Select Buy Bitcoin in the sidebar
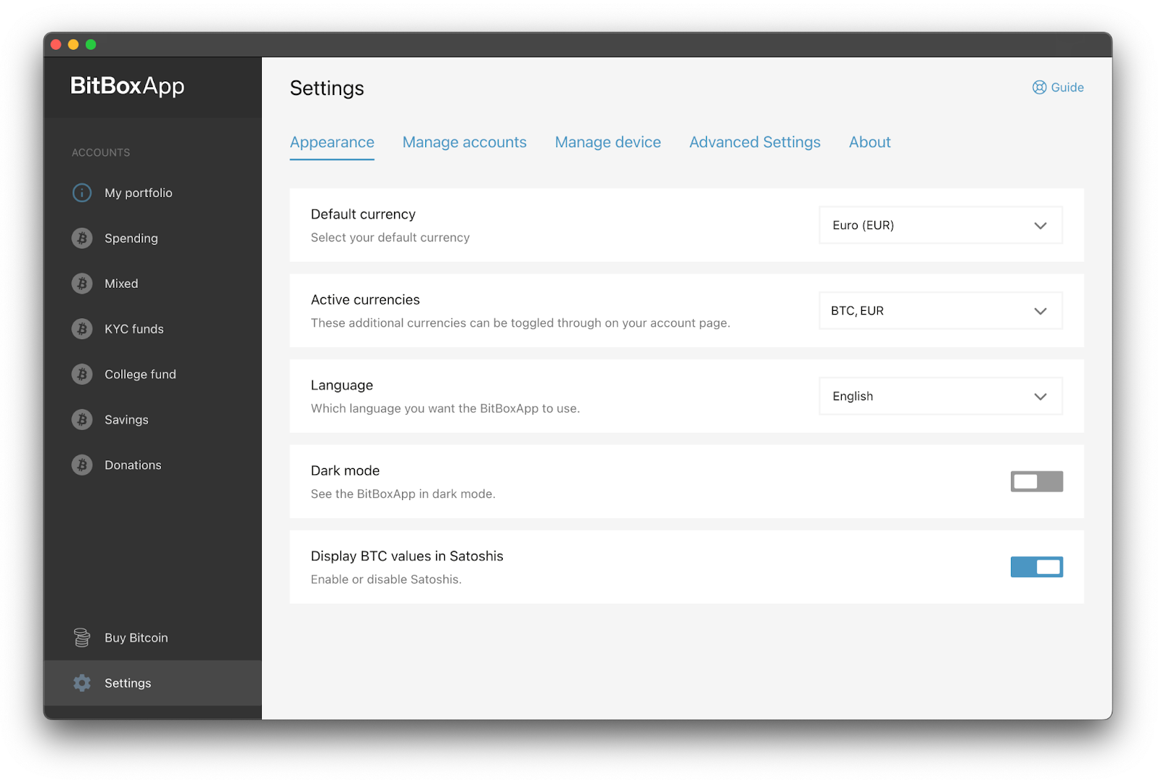1161x780 pixels. tap(152, 638)
